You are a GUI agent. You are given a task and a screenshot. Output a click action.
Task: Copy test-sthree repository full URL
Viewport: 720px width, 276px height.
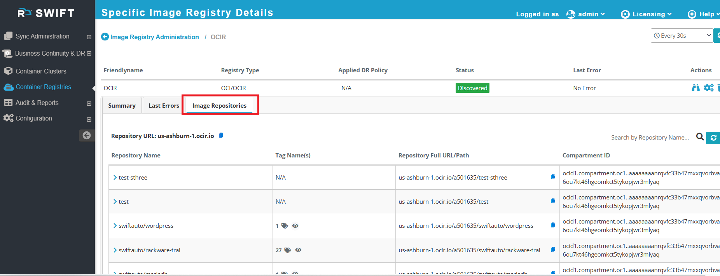pyautogui.click(x=553, y=177)
